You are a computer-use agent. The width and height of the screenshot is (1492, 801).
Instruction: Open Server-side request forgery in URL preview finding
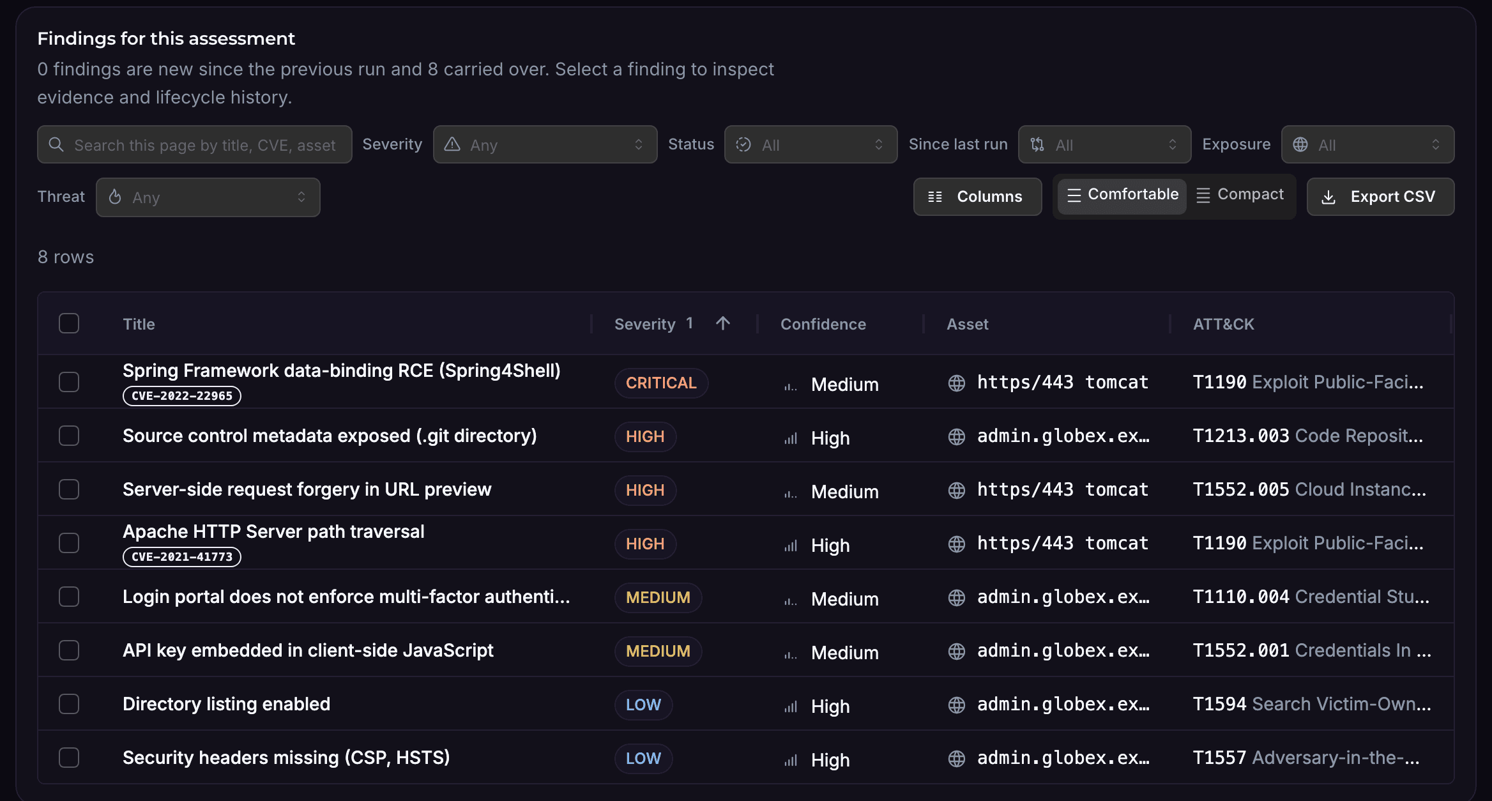pyautogui.click(x=307, y=489)
